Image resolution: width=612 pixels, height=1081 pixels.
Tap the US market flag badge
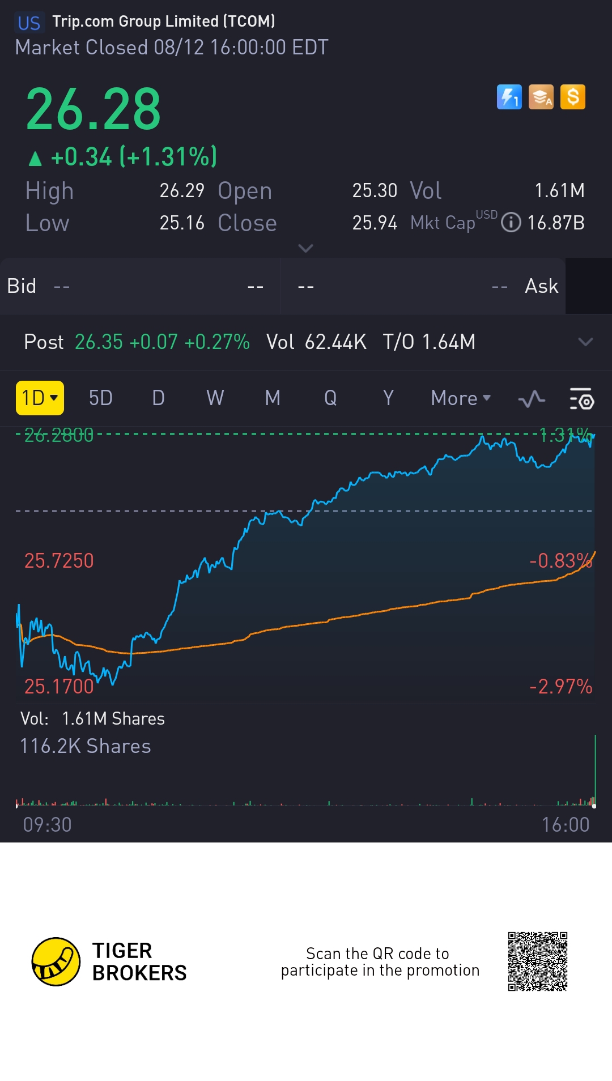pyautogui.click(x=29, y=23)
